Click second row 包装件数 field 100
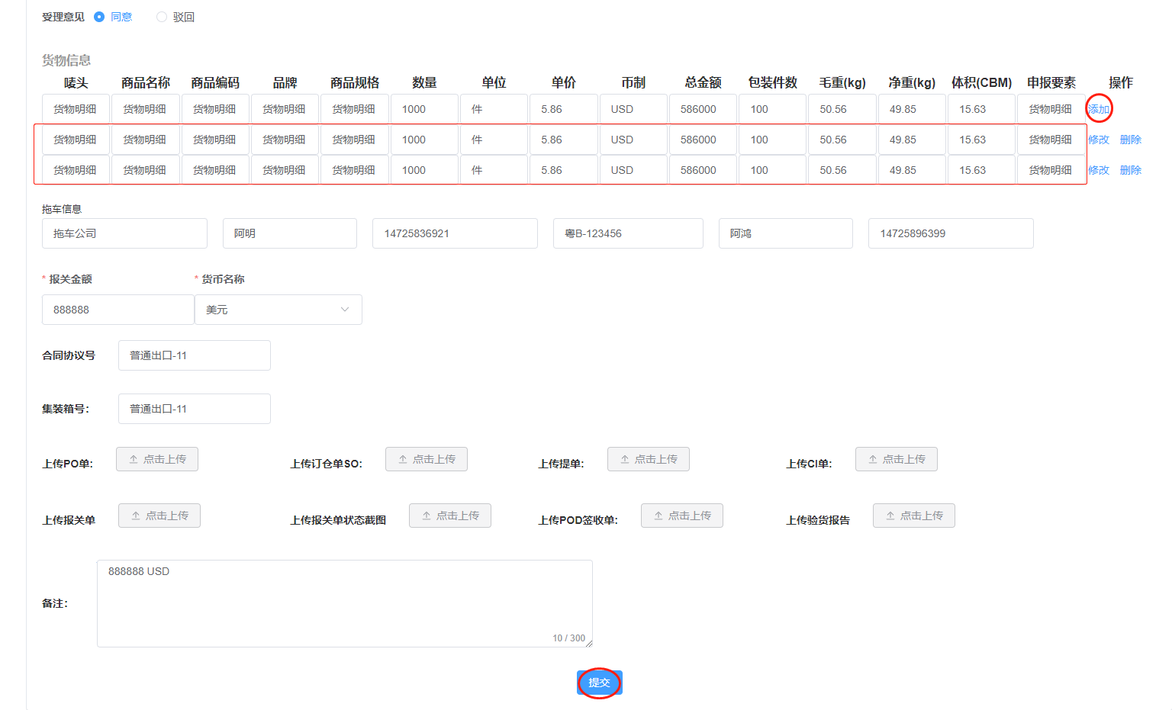The width and height of the screenshot is (1172, 710). point(773,140)
